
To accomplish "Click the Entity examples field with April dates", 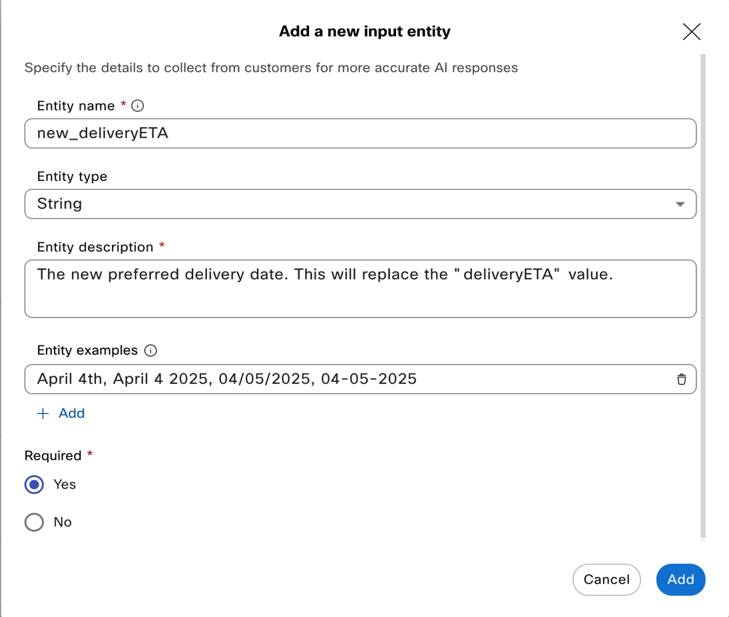I will pos(346,379).
